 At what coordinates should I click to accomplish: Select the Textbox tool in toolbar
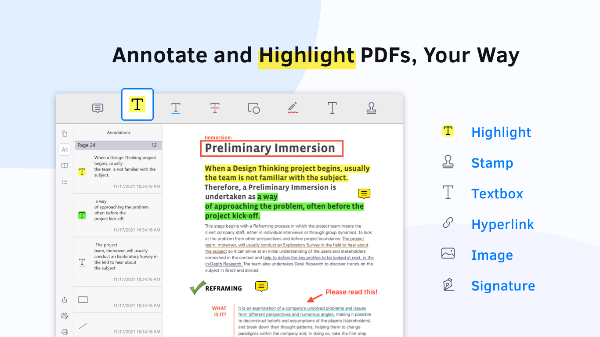[x=332, y=108]
